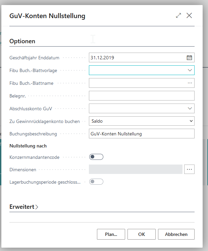Open Abschlusskonto GuV dropdown

190,108
